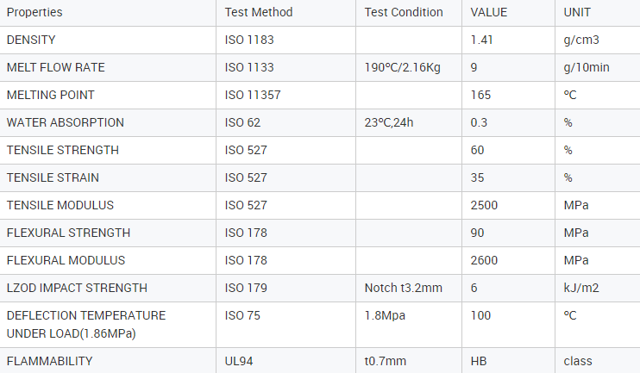Image resolution: width=640 pixels, height=373 pixels.
Task: Select the FLEXURAL MODULUS row label
Action: point(66,260)
